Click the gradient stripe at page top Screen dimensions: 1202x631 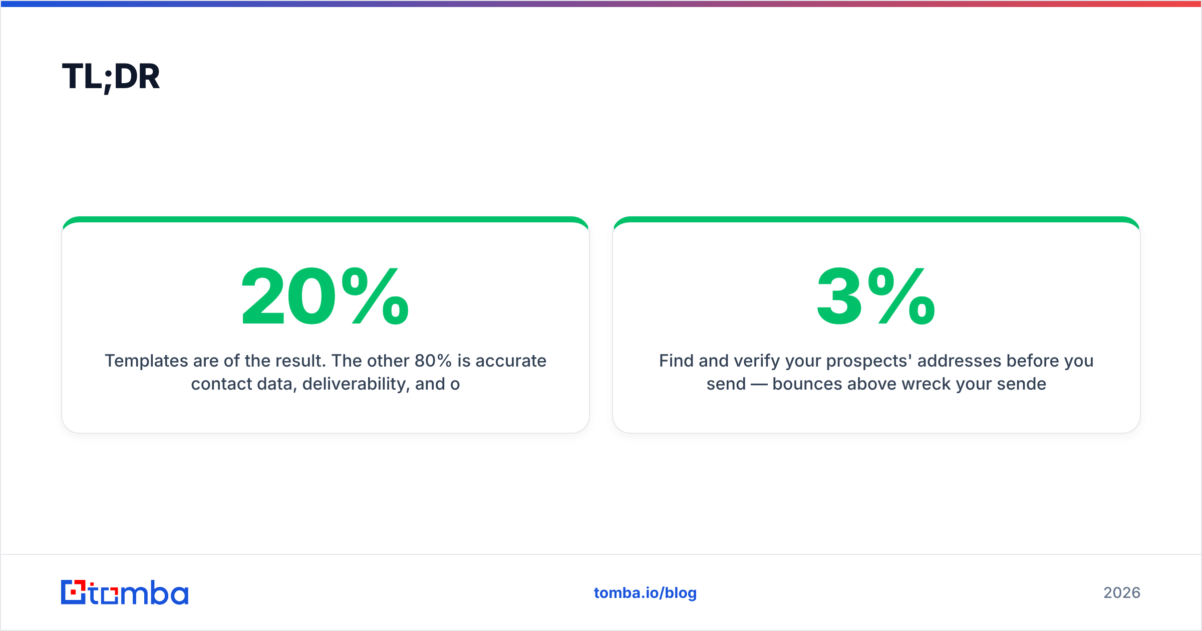[x=601, y=4]
